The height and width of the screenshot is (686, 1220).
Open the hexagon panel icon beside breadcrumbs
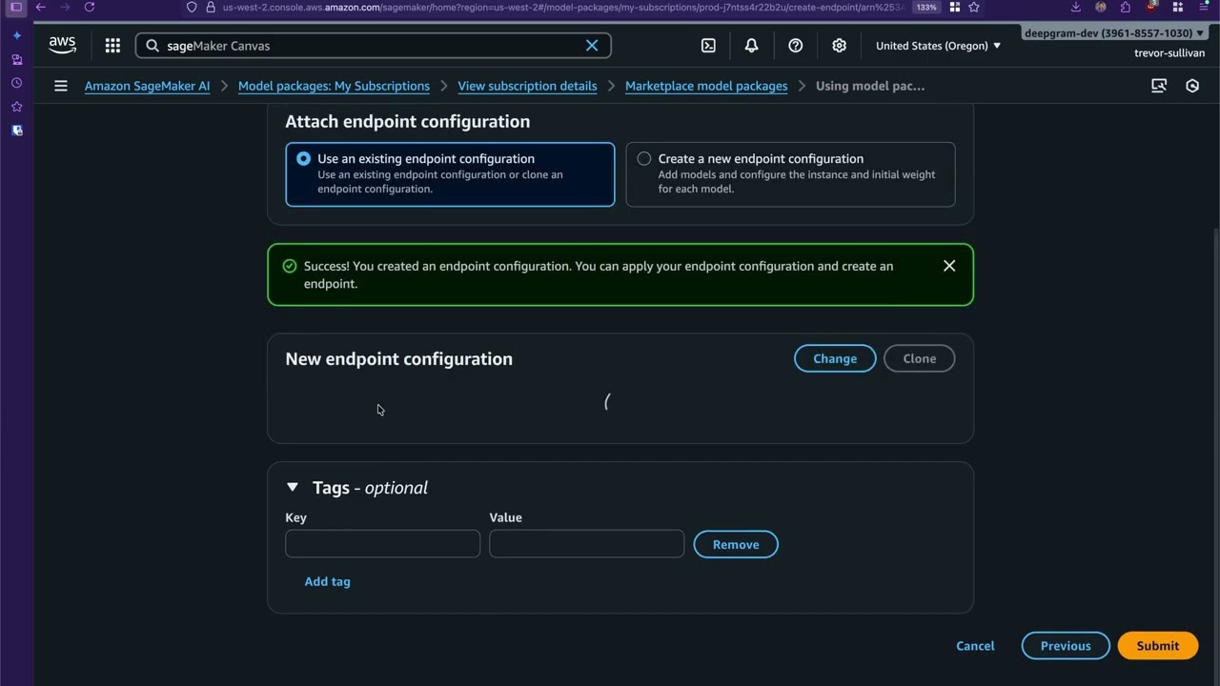click(x=1192, y=86)
